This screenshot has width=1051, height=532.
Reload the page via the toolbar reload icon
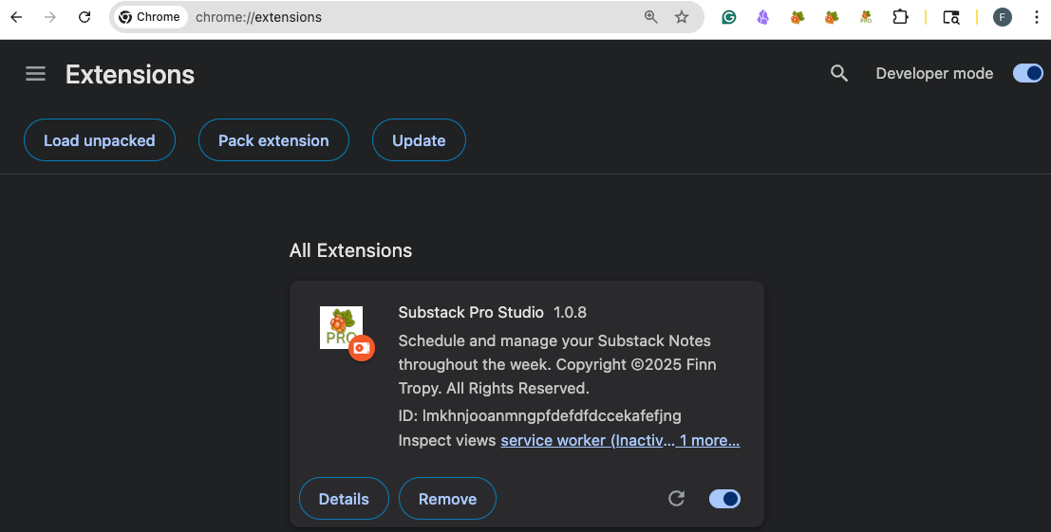[x=84, y=17]
